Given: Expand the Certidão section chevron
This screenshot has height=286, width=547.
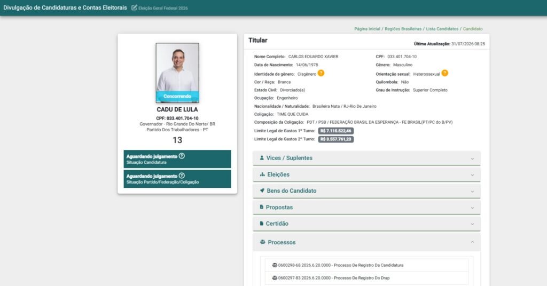Looking at the screenshot, I should coord(472,224).
